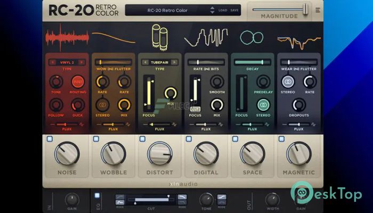Click the output Width knob
373x213 pixels.
[x=273, y=199]
